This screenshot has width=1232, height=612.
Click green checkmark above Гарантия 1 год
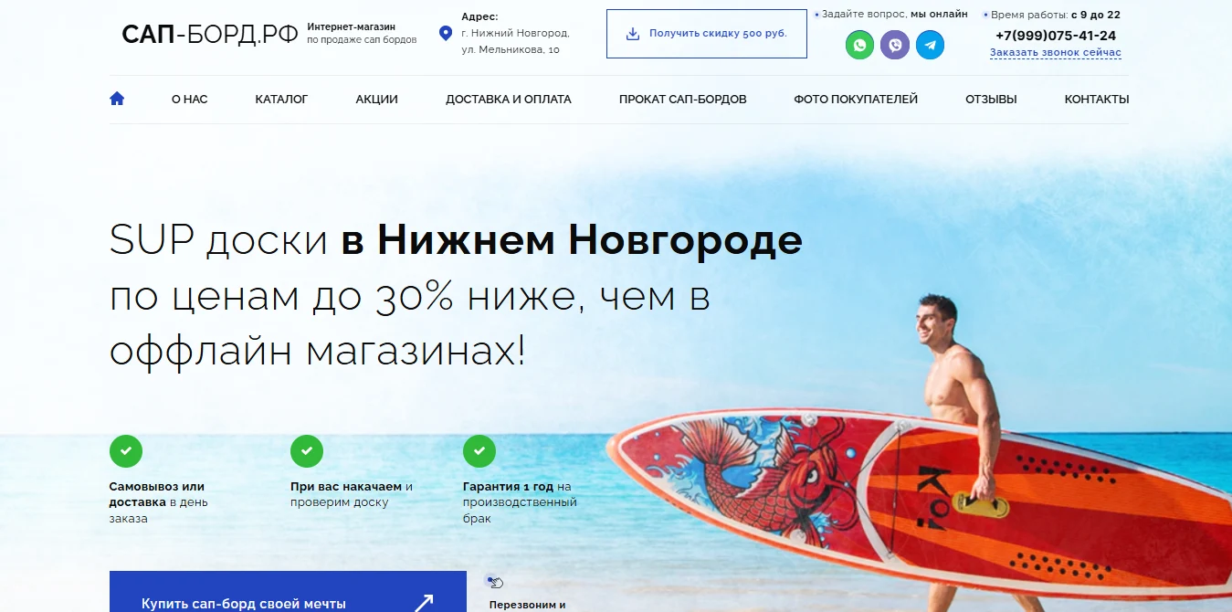coord(479,451)
